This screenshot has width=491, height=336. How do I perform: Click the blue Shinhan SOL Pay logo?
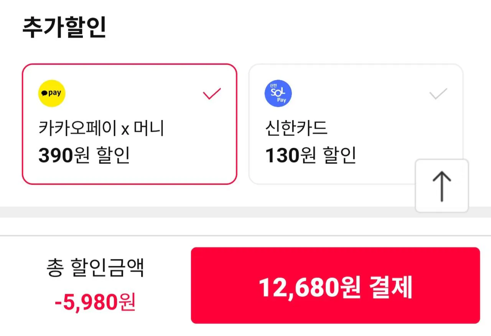(x=278, y=93)
